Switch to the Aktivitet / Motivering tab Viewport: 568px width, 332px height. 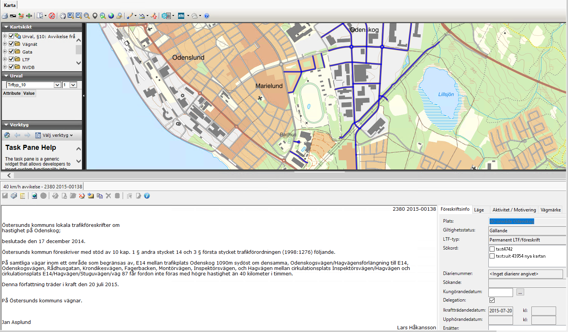[514, 210]
